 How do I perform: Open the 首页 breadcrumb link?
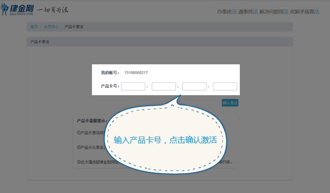click(34, 27)
